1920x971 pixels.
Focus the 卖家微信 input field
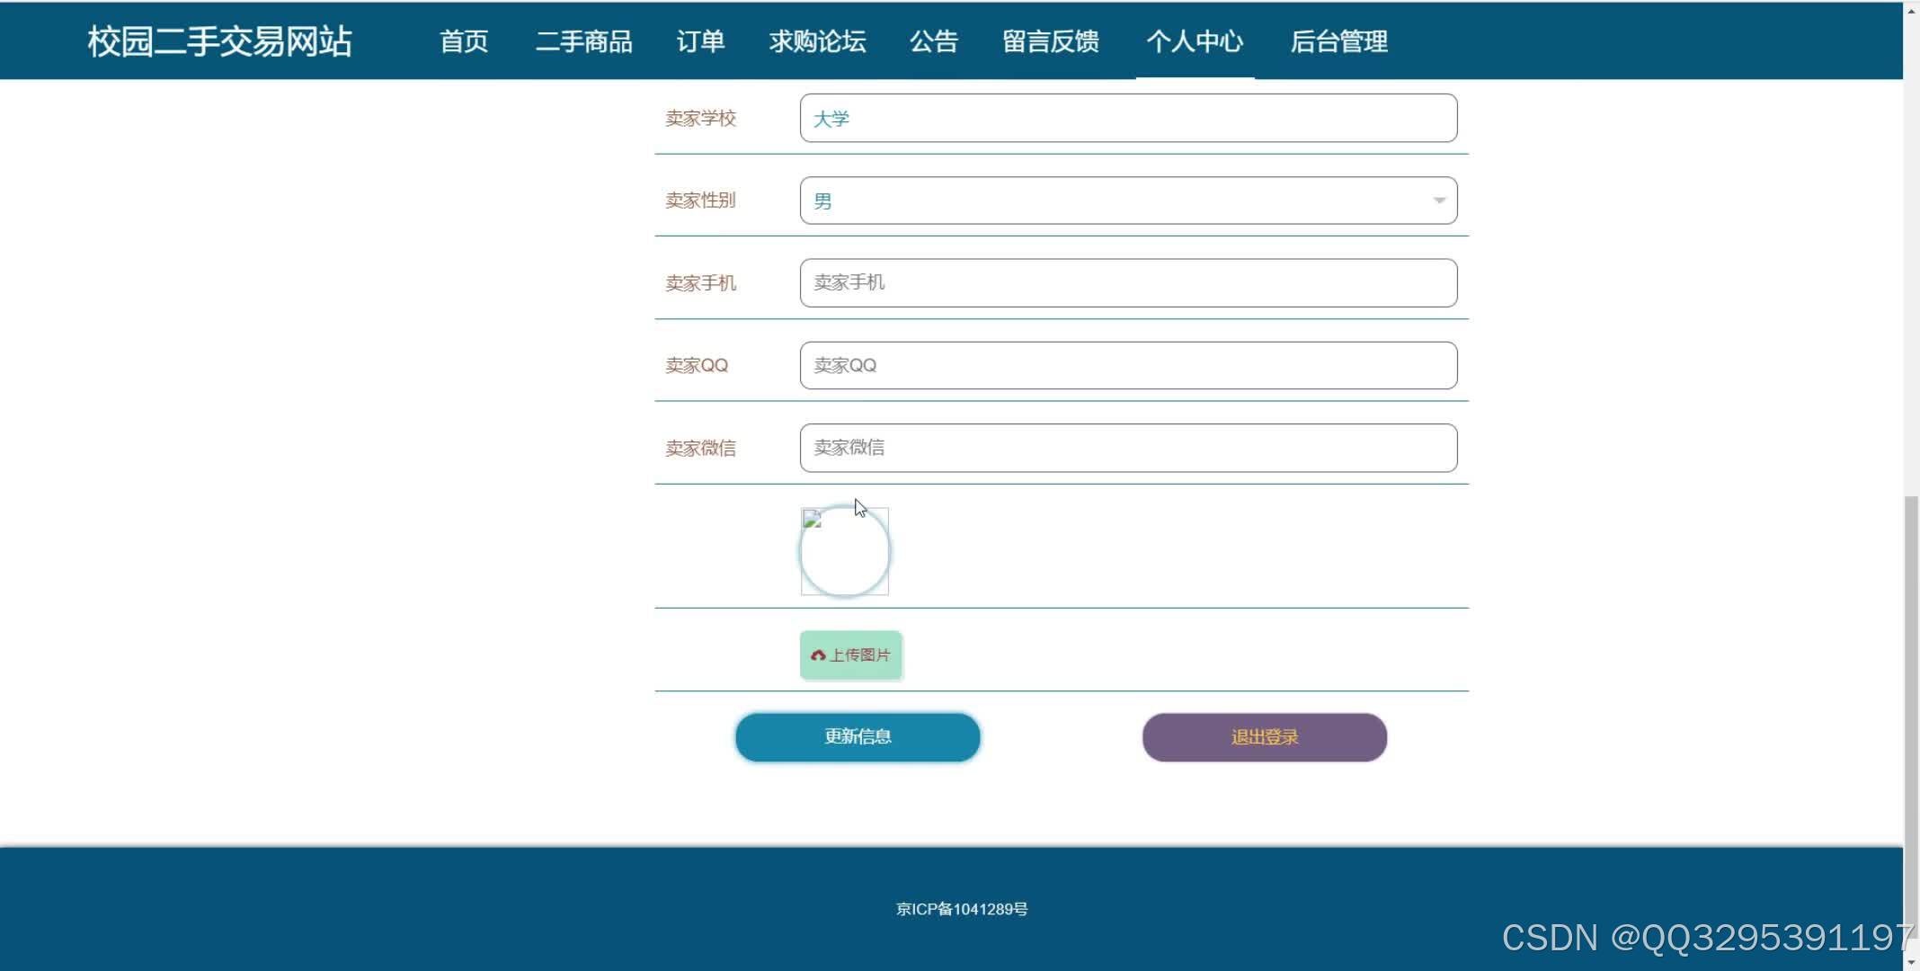point(1128,448)
